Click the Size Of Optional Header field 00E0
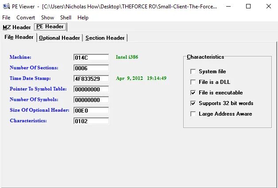The width and height of the screenshot is (278, 188). pos(91,110)
